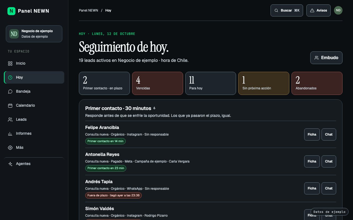Click the green N logo icon

[x=11, y=11]
